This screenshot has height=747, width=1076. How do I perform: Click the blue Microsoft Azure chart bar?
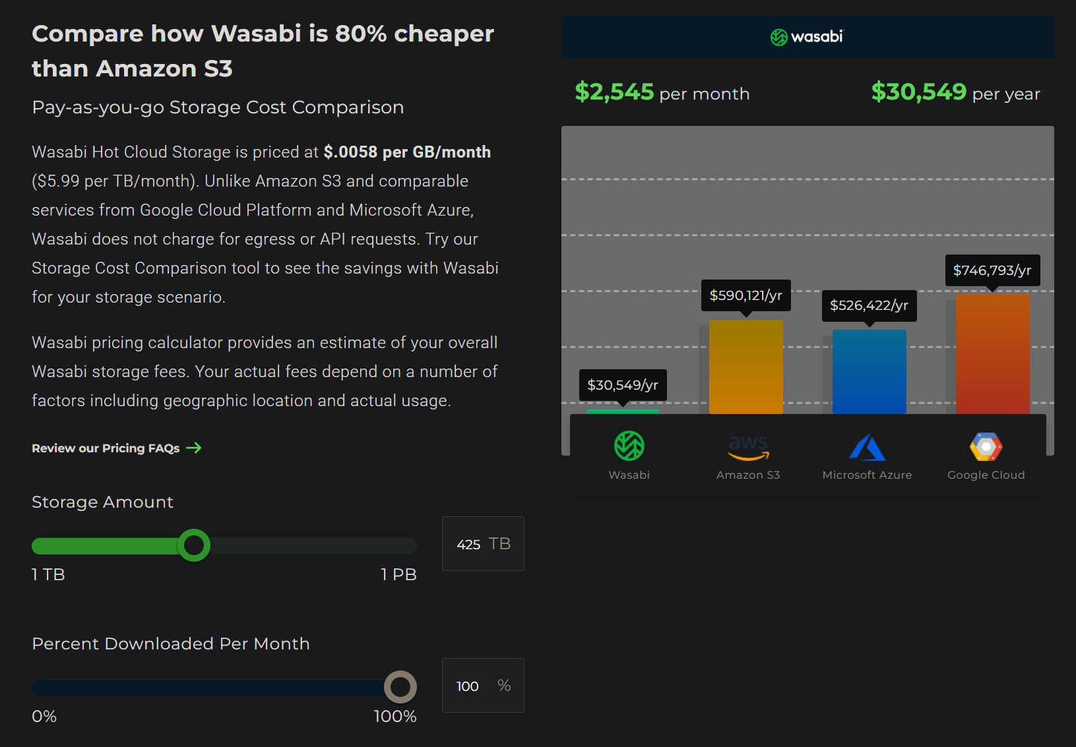869,372
